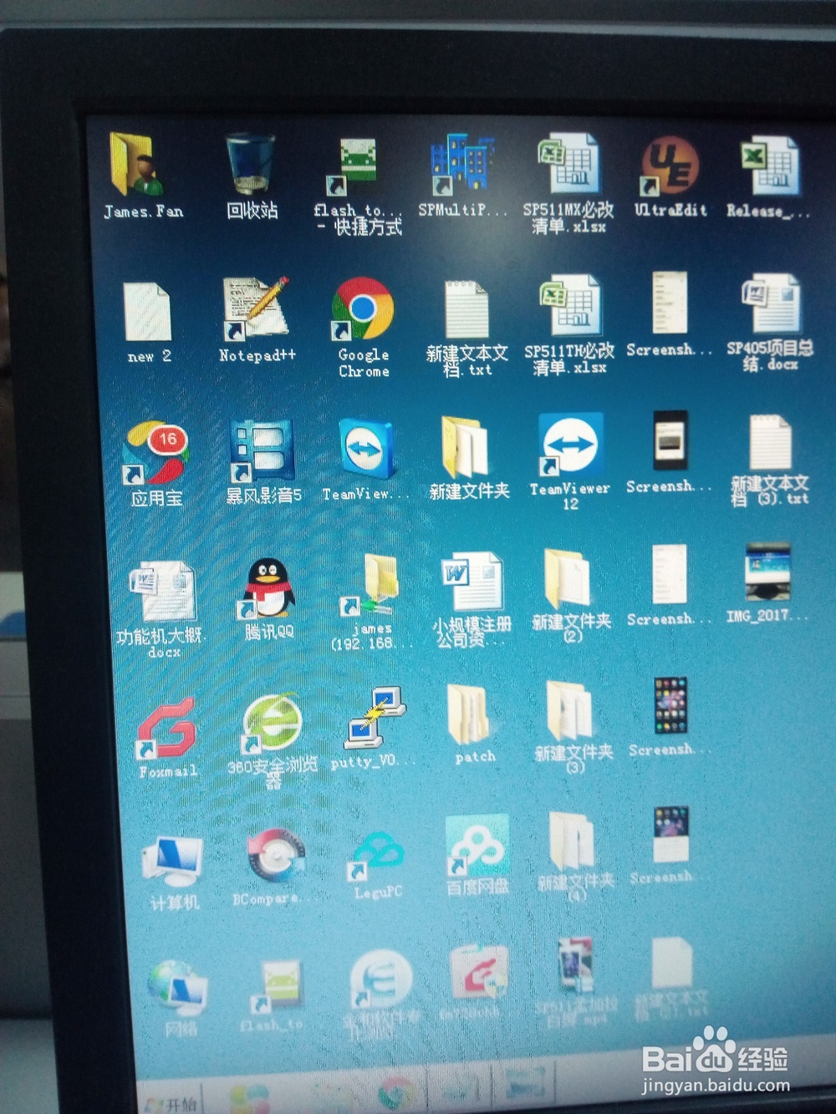Open 新建文件夹 (2) folder

(x=570, y=595)
